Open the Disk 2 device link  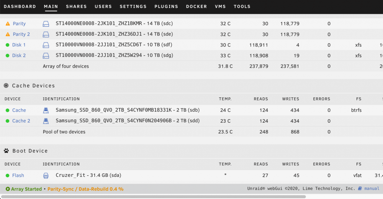click(x=19, y=55)
